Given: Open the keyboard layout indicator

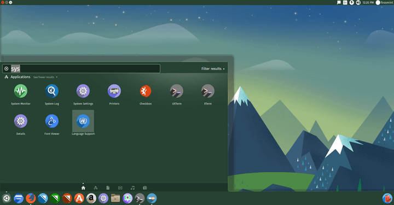Looking at the screenshot, I should click(345, 3).
